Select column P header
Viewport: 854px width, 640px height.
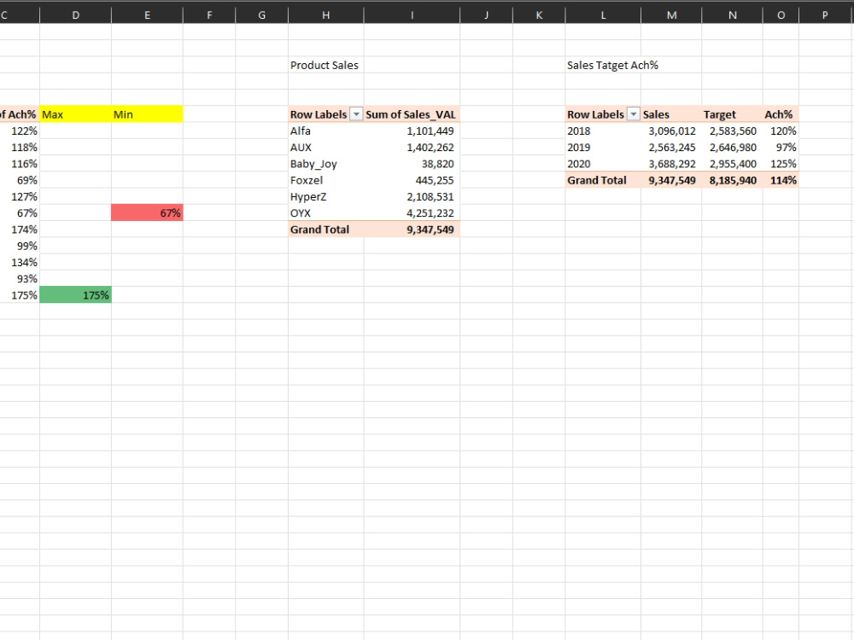(x=825, y=15)
